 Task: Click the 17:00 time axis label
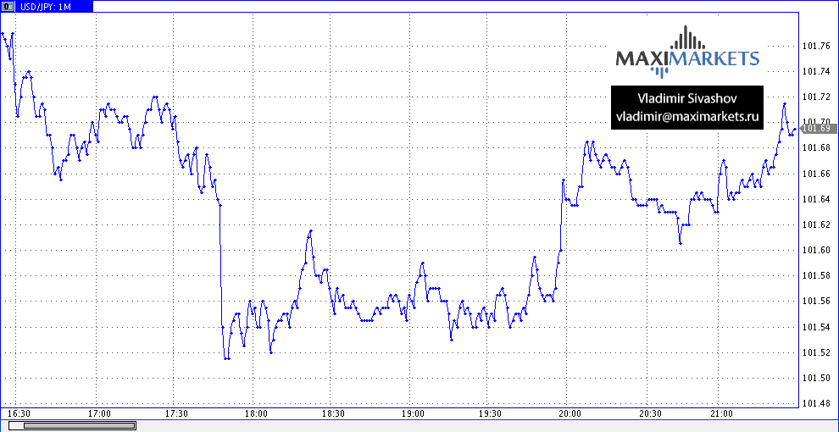click(x=99, y=414)
